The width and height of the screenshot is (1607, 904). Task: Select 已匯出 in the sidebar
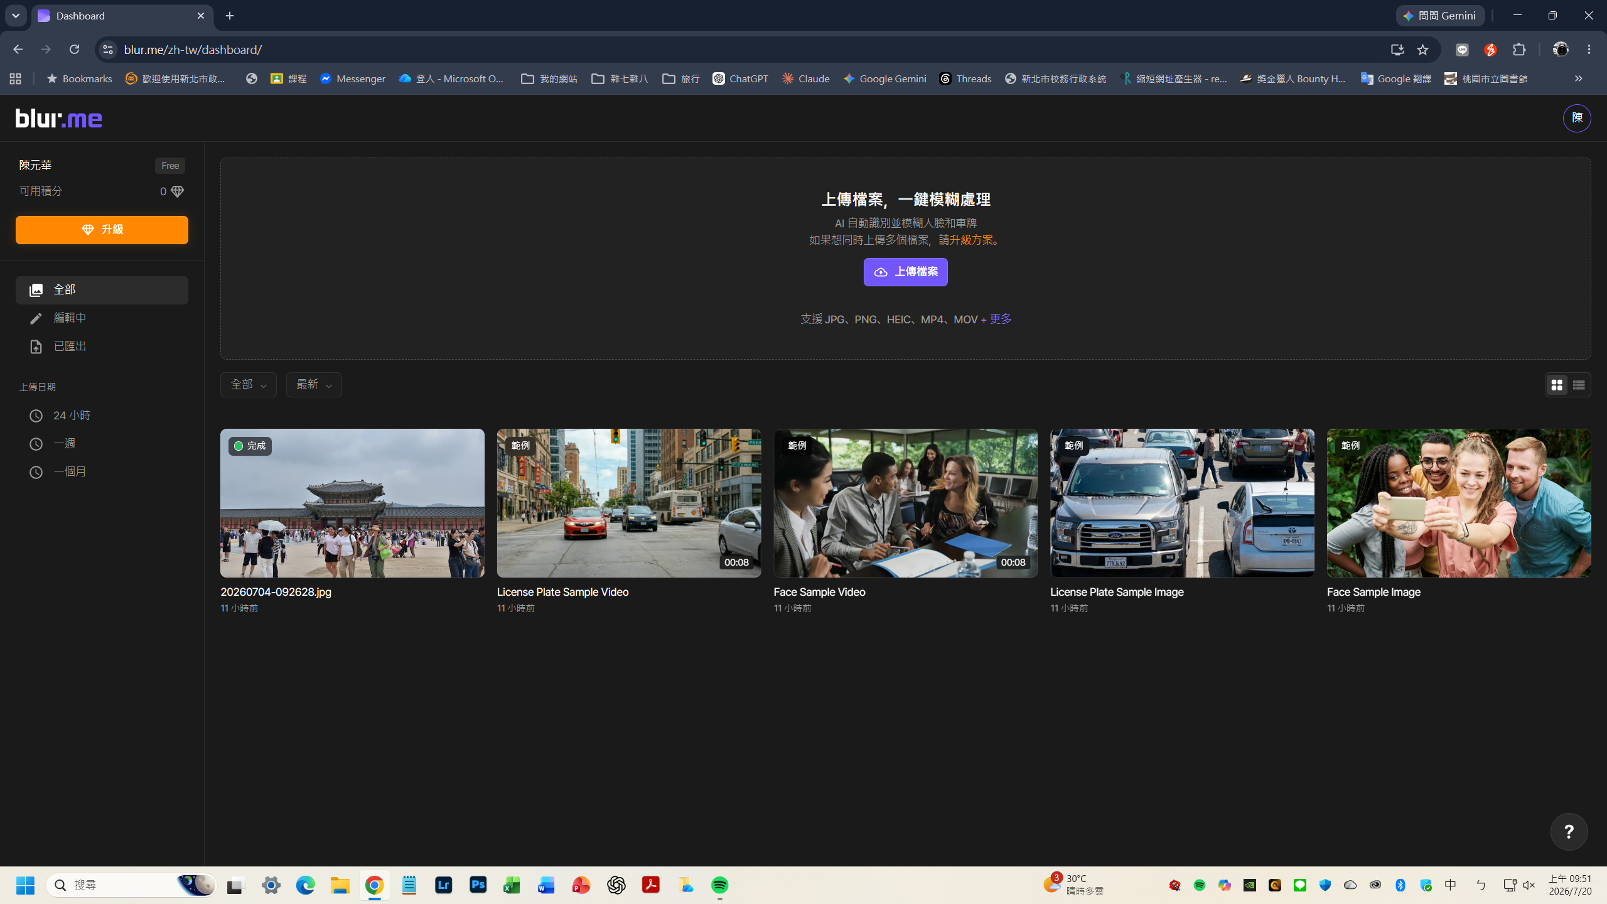(x=102, y=347)
